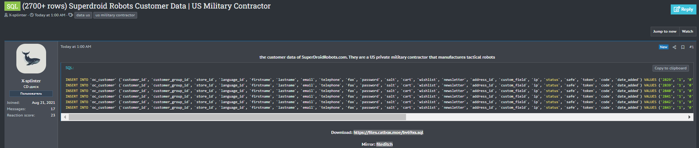Image resolution: width=699 pixels, height=148 pixels.
Task: Open the fileditch mirror link
Action: [384, 144]
